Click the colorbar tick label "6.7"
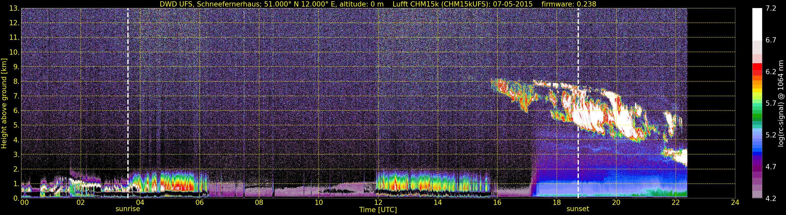The height and width of the screenshot is (215, 786). (771, 40)
